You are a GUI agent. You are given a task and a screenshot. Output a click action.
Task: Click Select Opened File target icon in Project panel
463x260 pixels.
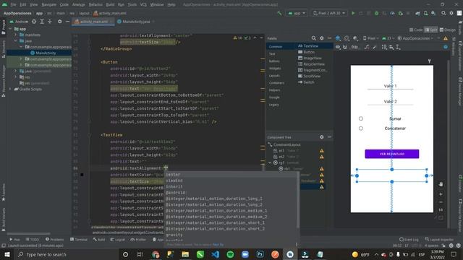(x=34, y=22)
